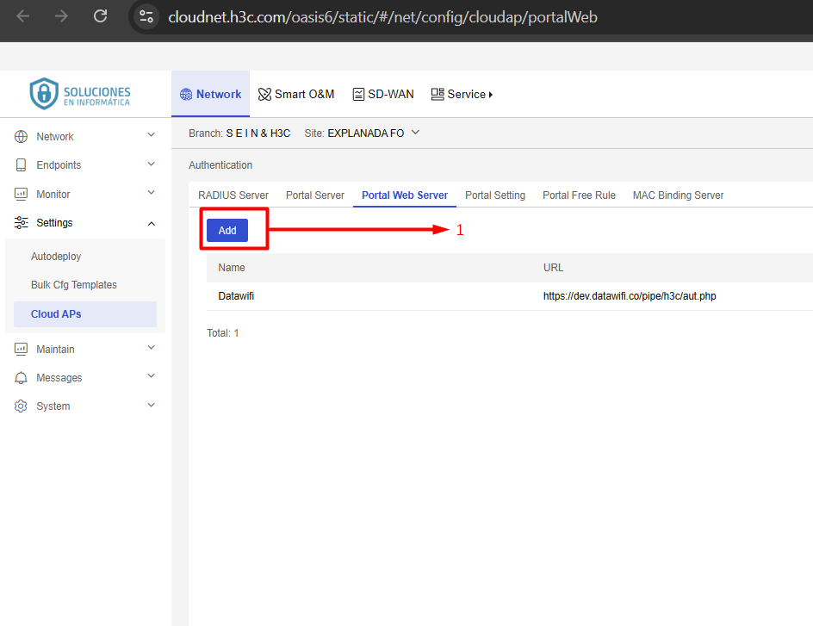Click the https://dev.datawifi.co/pipe/h3c/aut.php URL cell

pyautogui.click(x=630, y=296)
